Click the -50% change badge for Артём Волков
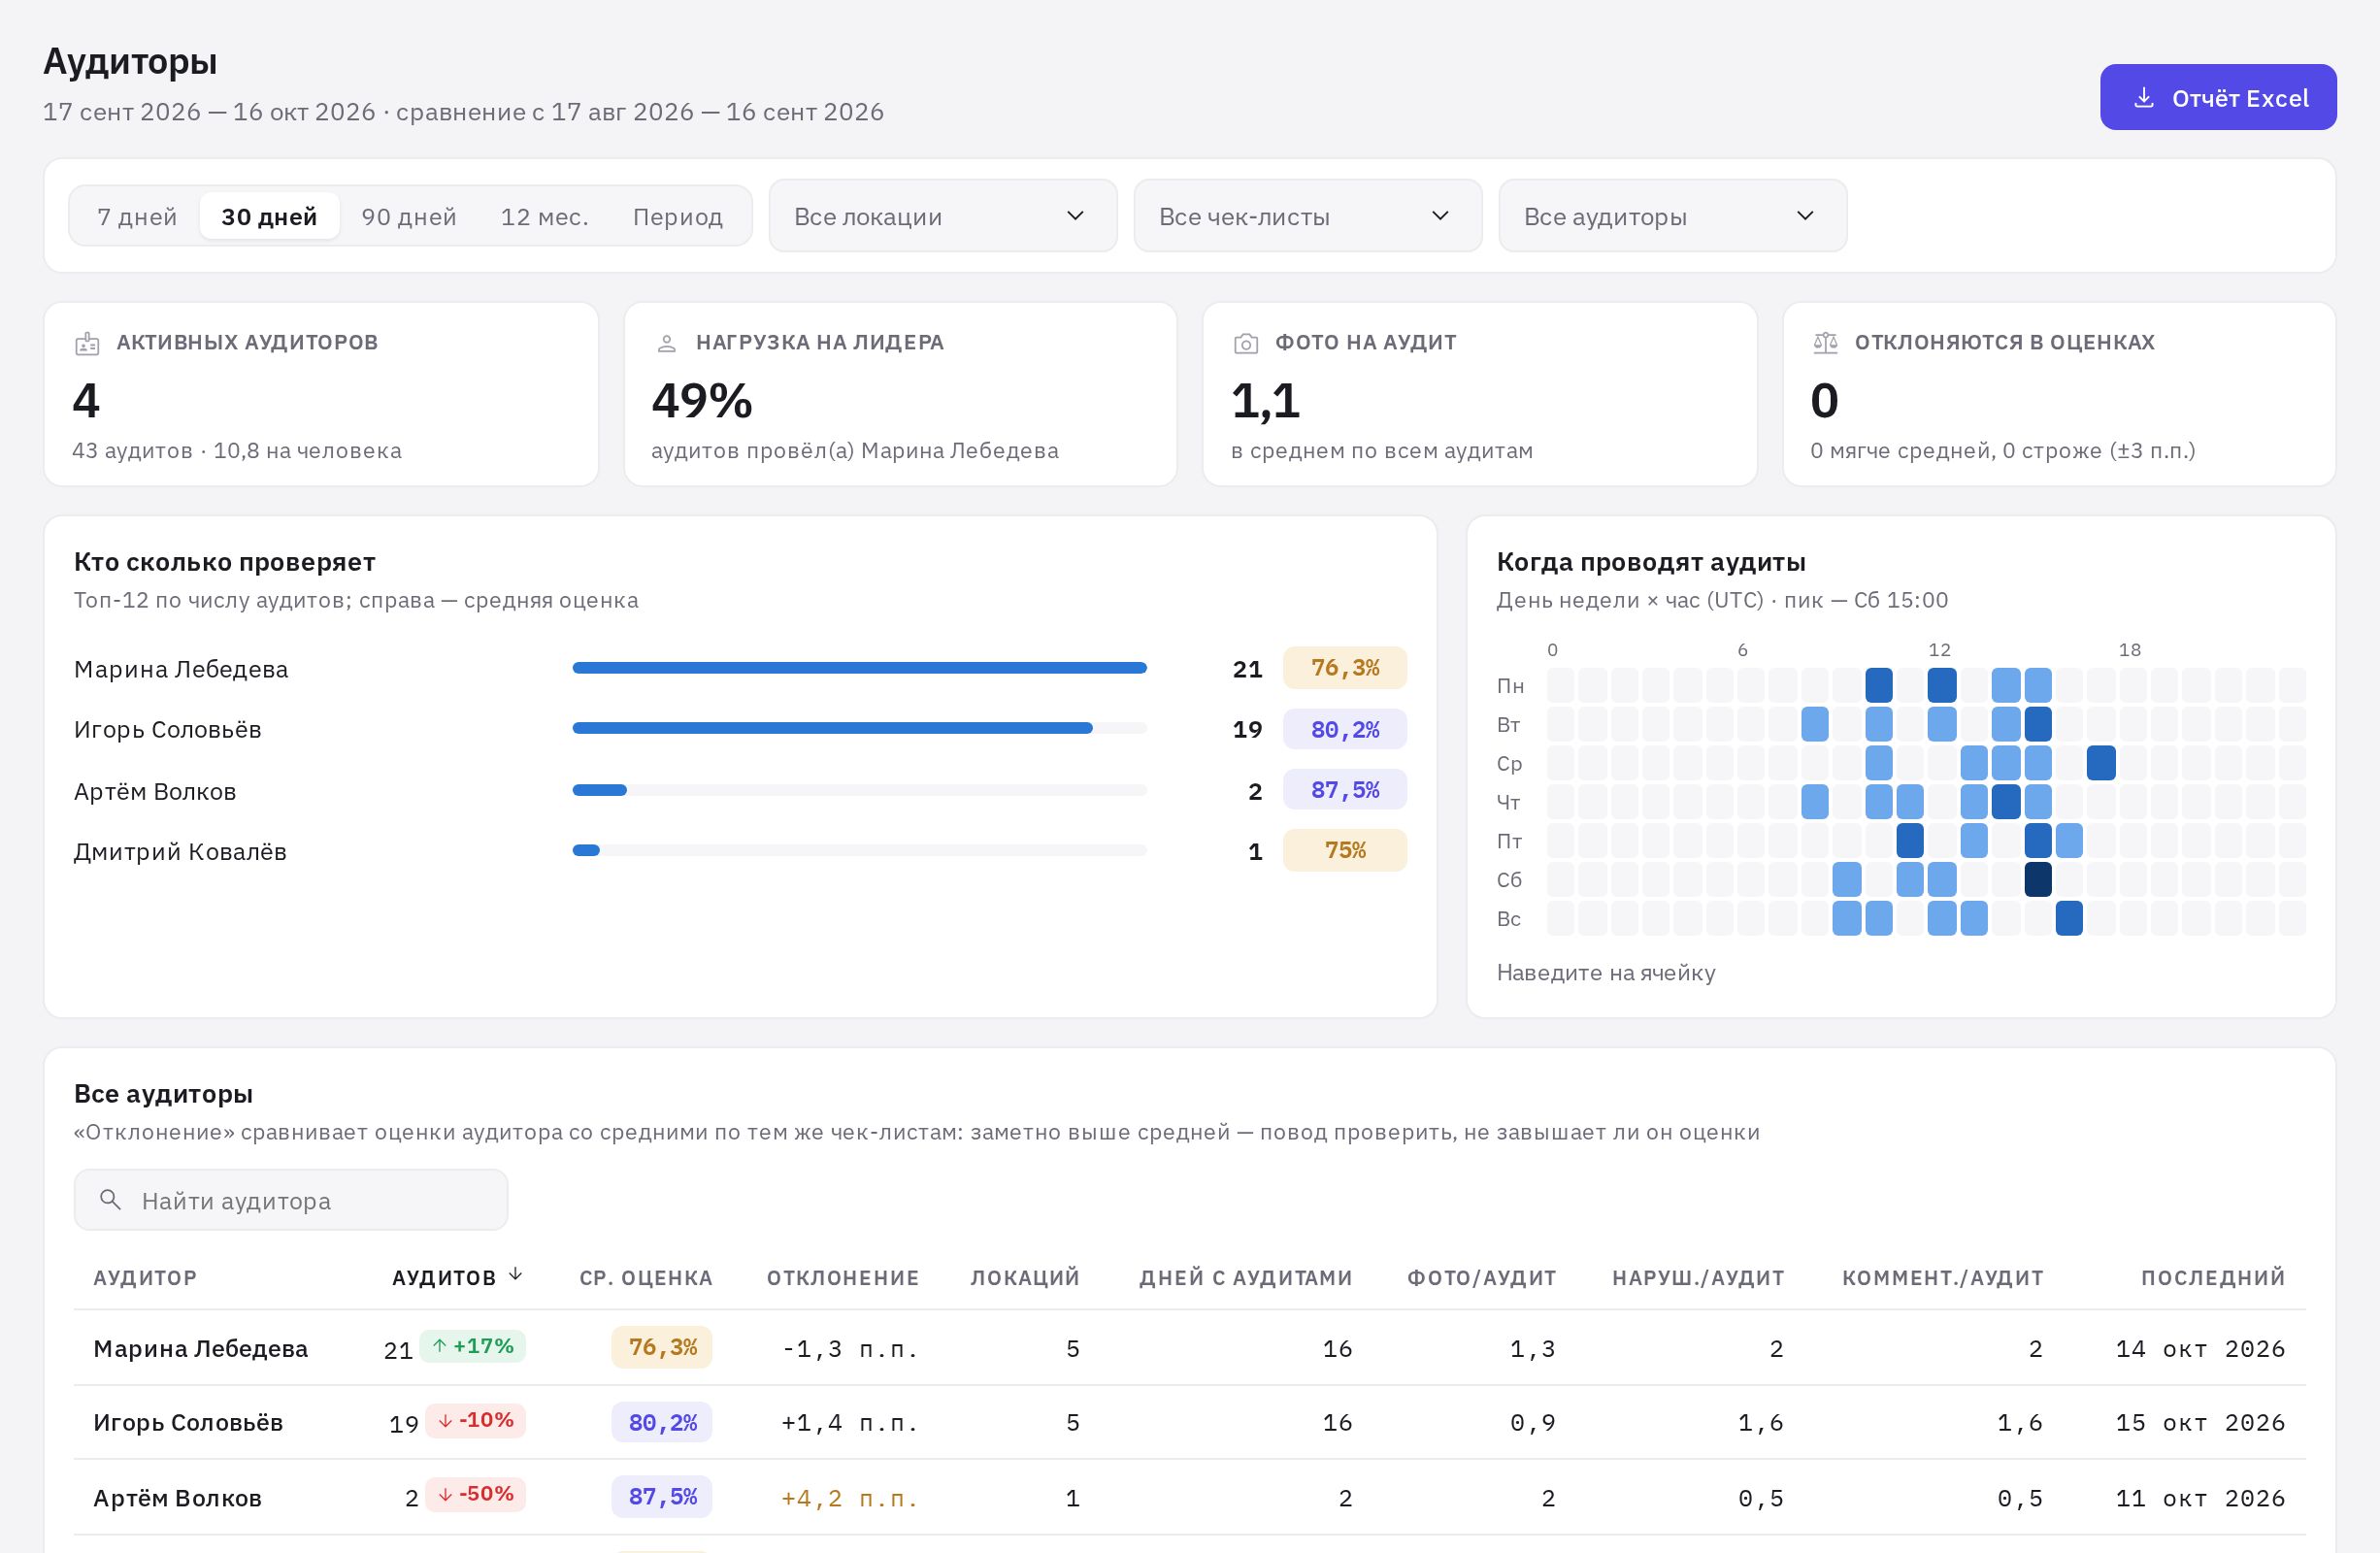The width and height of the screenshot is (2380, 1553). pyautogui.click(x=475, y=1494)
